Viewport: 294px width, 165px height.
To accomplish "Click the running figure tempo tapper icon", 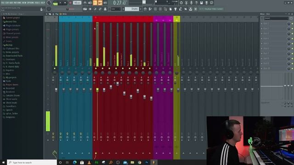I will point(181,9).
